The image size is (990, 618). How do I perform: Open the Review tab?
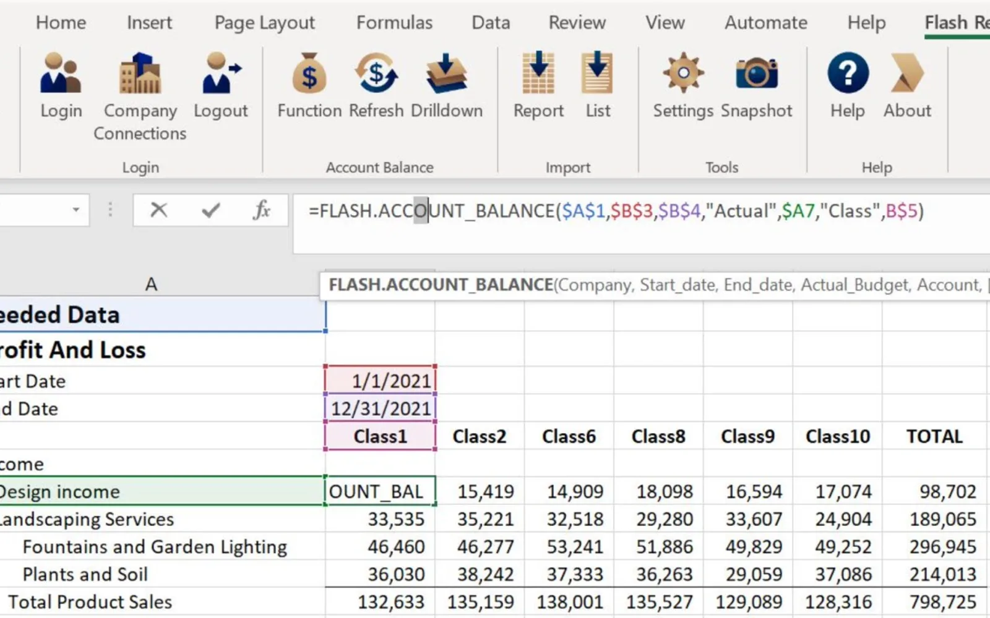click(x=577, y=22)
